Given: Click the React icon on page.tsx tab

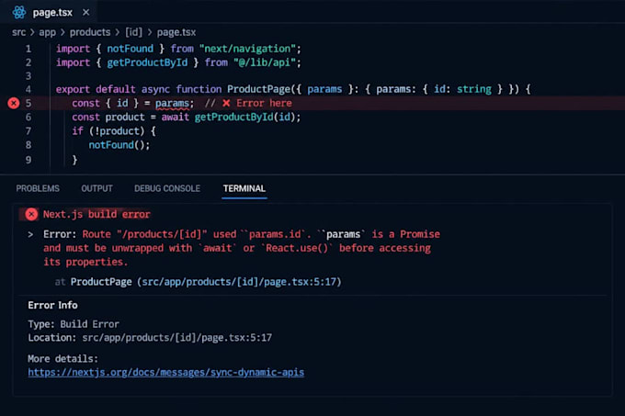Looking at the screenshot, I should point(19,12).
